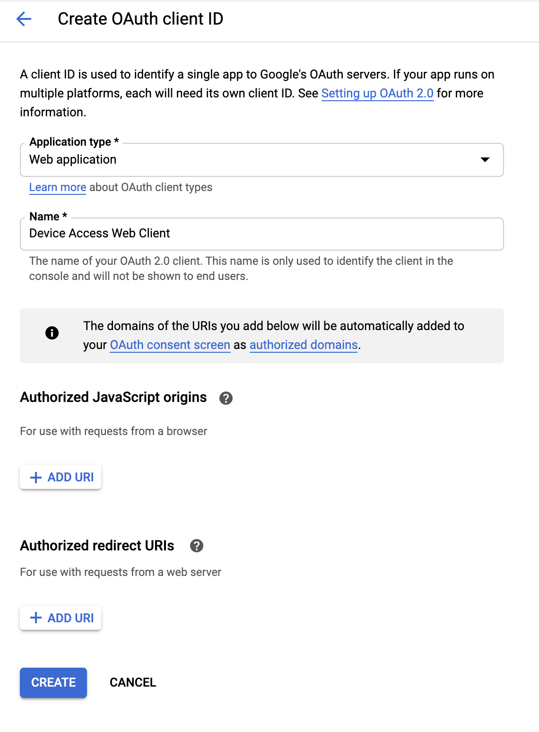Screen dimensions: 539x732
Task: Open the Setting up OAuth 2.0 link
Action: 377,93
